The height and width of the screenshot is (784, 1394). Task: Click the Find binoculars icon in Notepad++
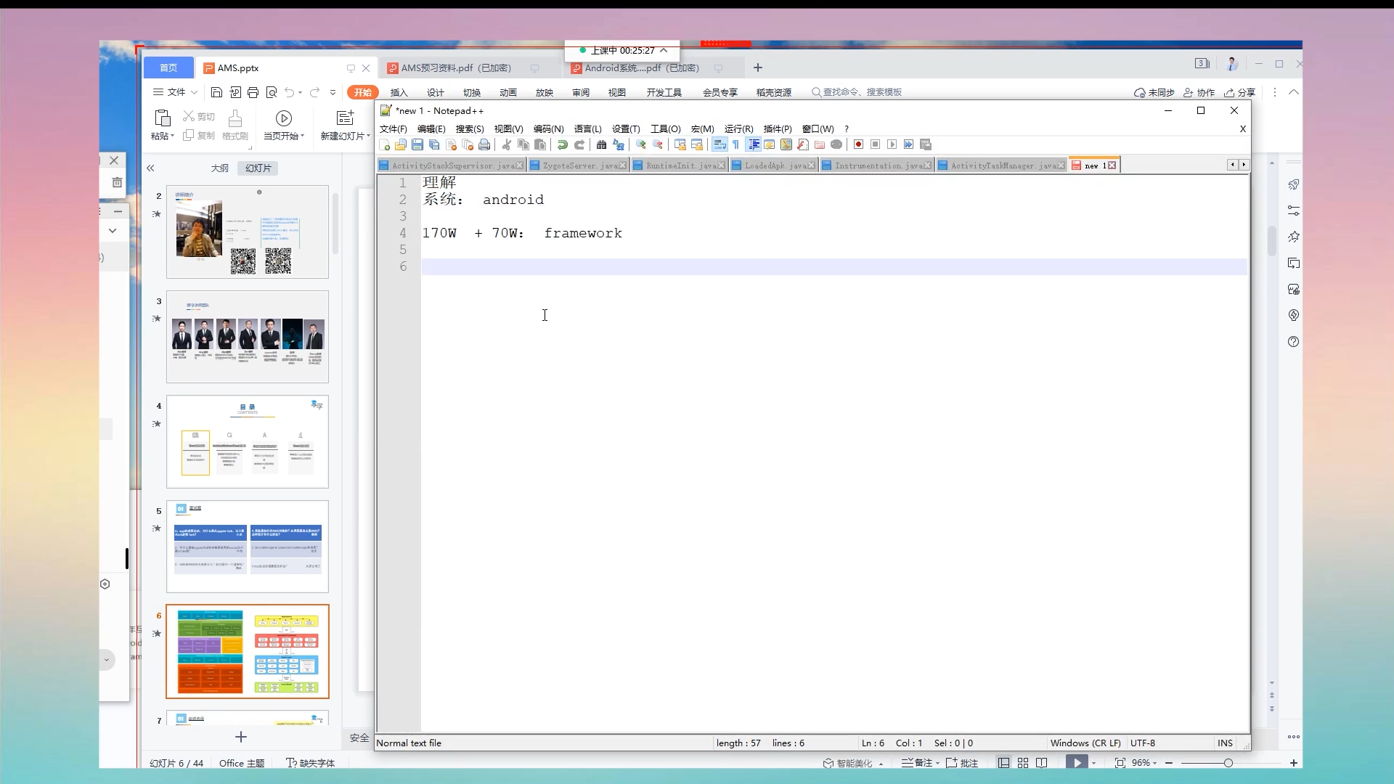pyautogui.click(x=601, y=144)
